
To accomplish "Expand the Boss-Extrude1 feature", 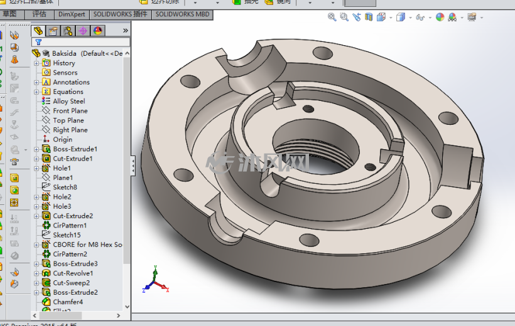I will tap(36, 149).
